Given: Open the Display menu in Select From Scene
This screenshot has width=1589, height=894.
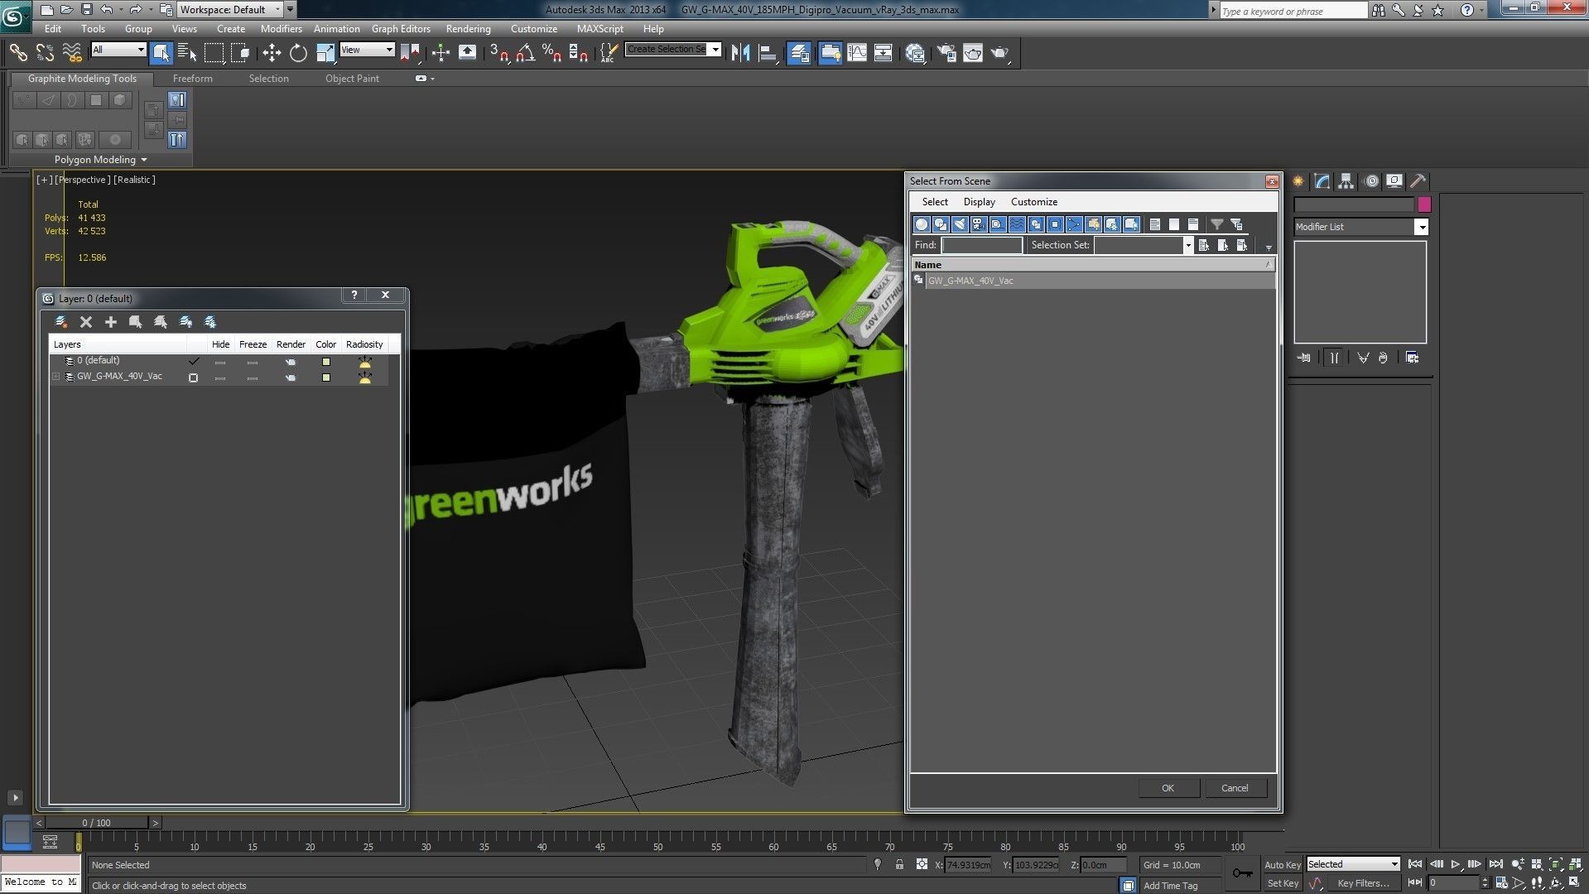Looking at the screenshot, I should (x=979, y=202).
